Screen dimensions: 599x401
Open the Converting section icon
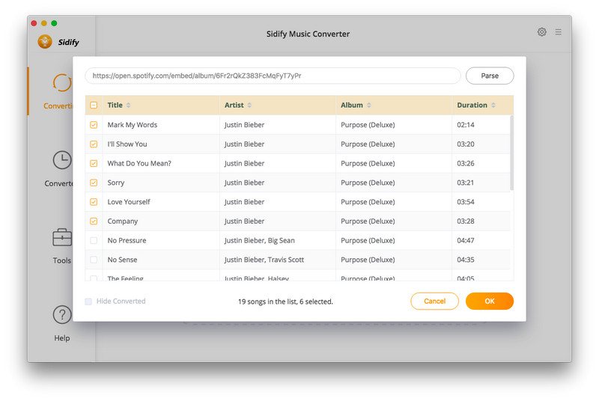62,83
